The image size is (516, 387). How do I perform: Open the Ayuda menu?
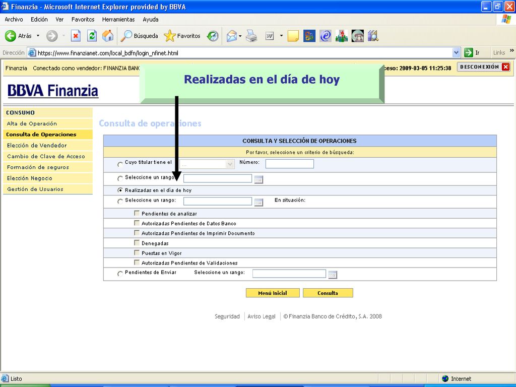tap(151, 20)
